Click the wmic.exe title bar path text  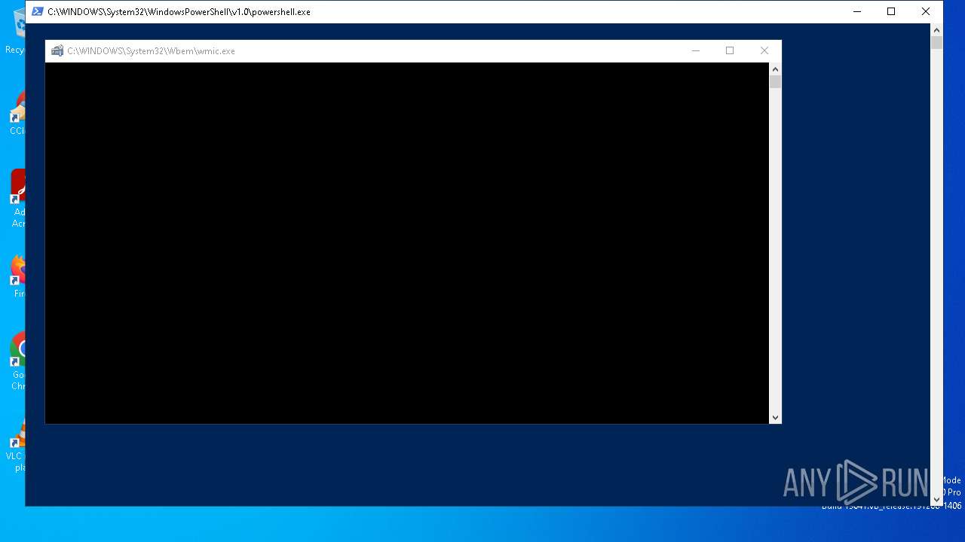tap(151, 51)
